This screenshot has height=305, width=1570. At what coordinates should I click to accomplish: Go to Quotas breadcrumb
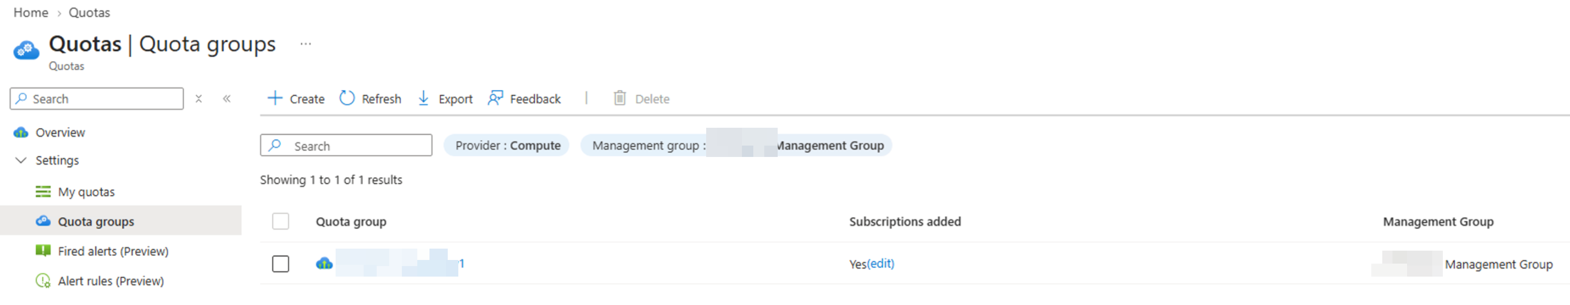tap(89, 12)
